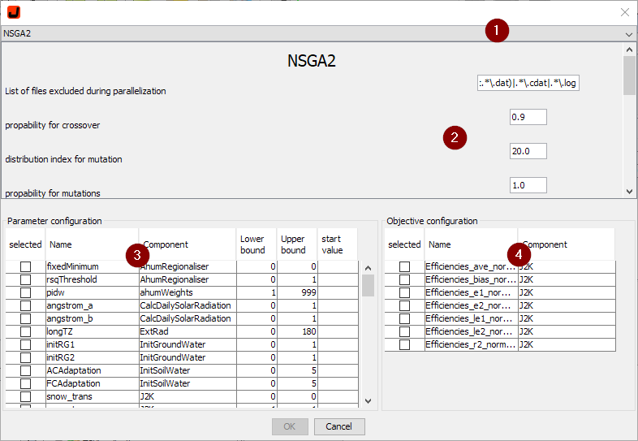Tick the Efficiencies_le1_nor objective checkbox
638x441 pixels.
404,319
